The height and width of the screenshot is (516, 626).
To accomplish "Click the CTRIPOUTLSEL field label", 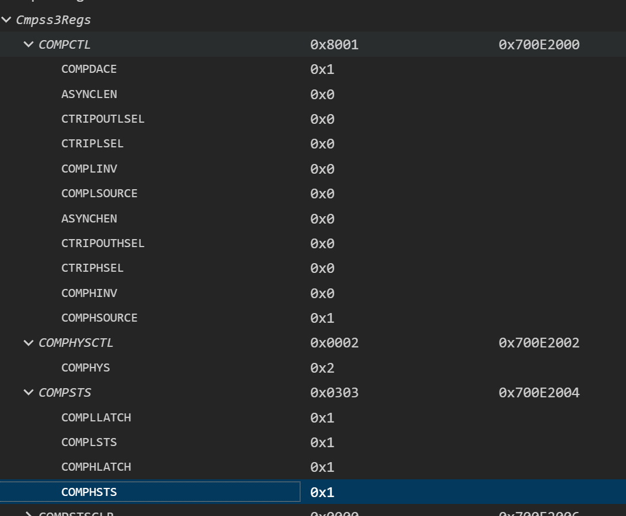I will (103, 119).
